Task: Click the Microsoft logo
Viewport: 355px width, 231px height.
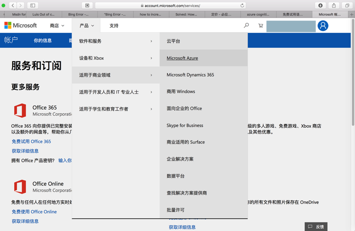Action: click(x=21, y=25)
